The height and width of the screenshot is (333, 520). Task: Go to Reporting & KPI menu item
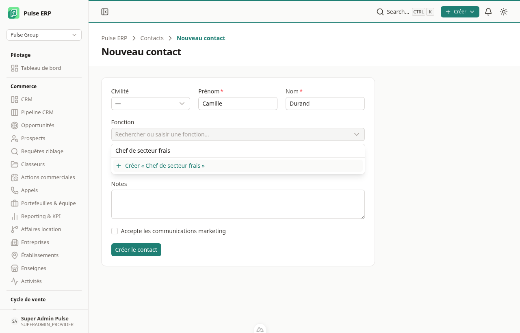pyautogui.click(x=41, y=216)
